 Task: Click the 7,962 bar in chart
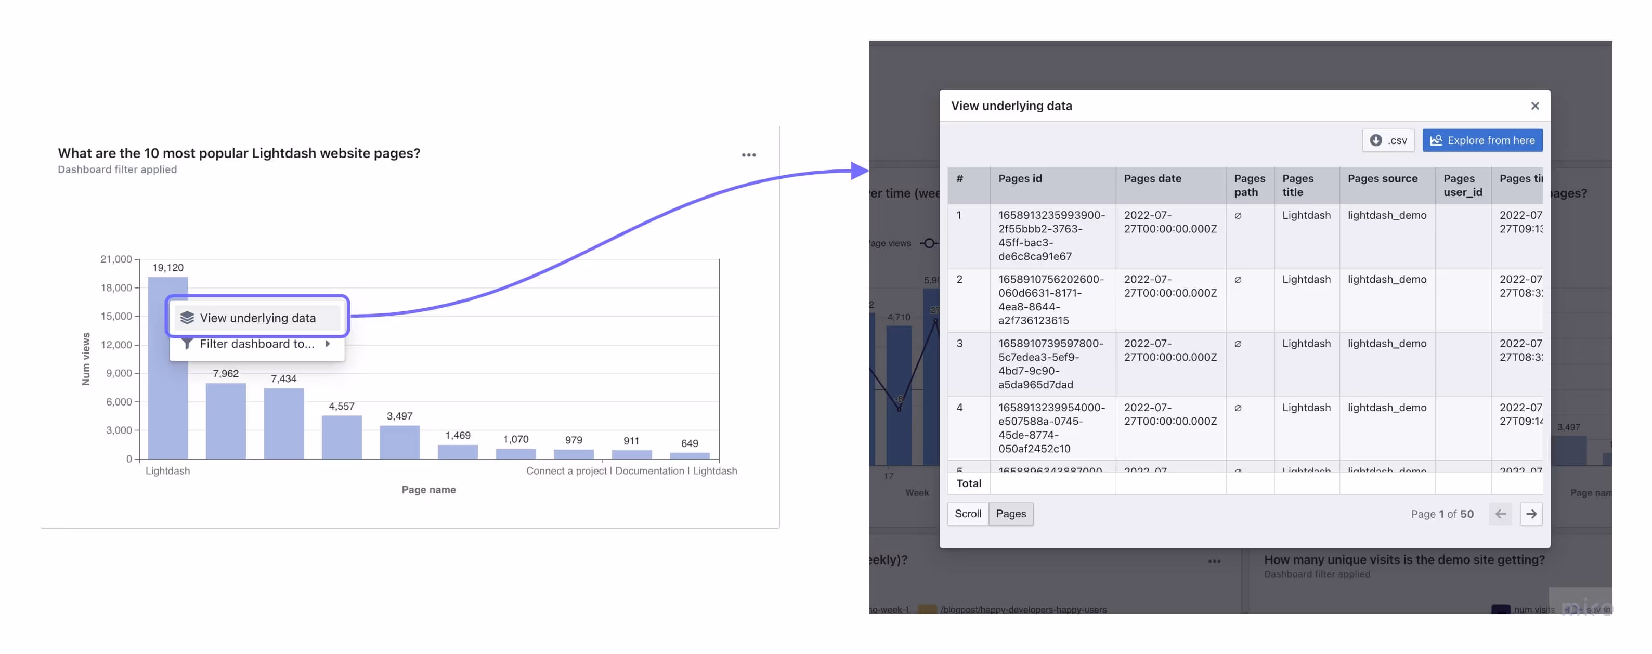pyautogui.click(x=225, y=421)
